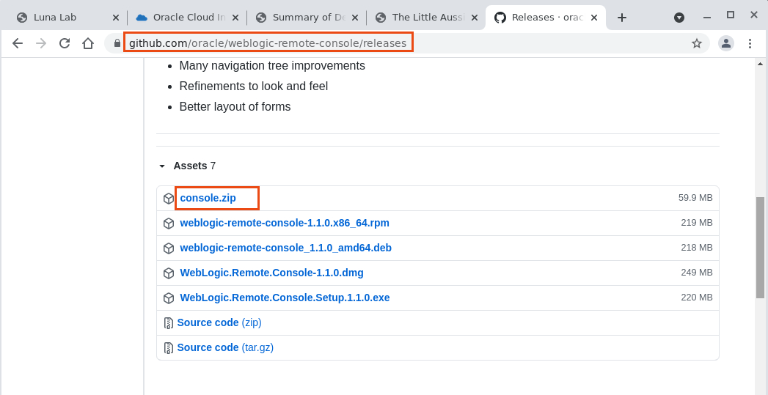Click the 218 MB size text
Viewport: 768px width, 395px height.
697,248
